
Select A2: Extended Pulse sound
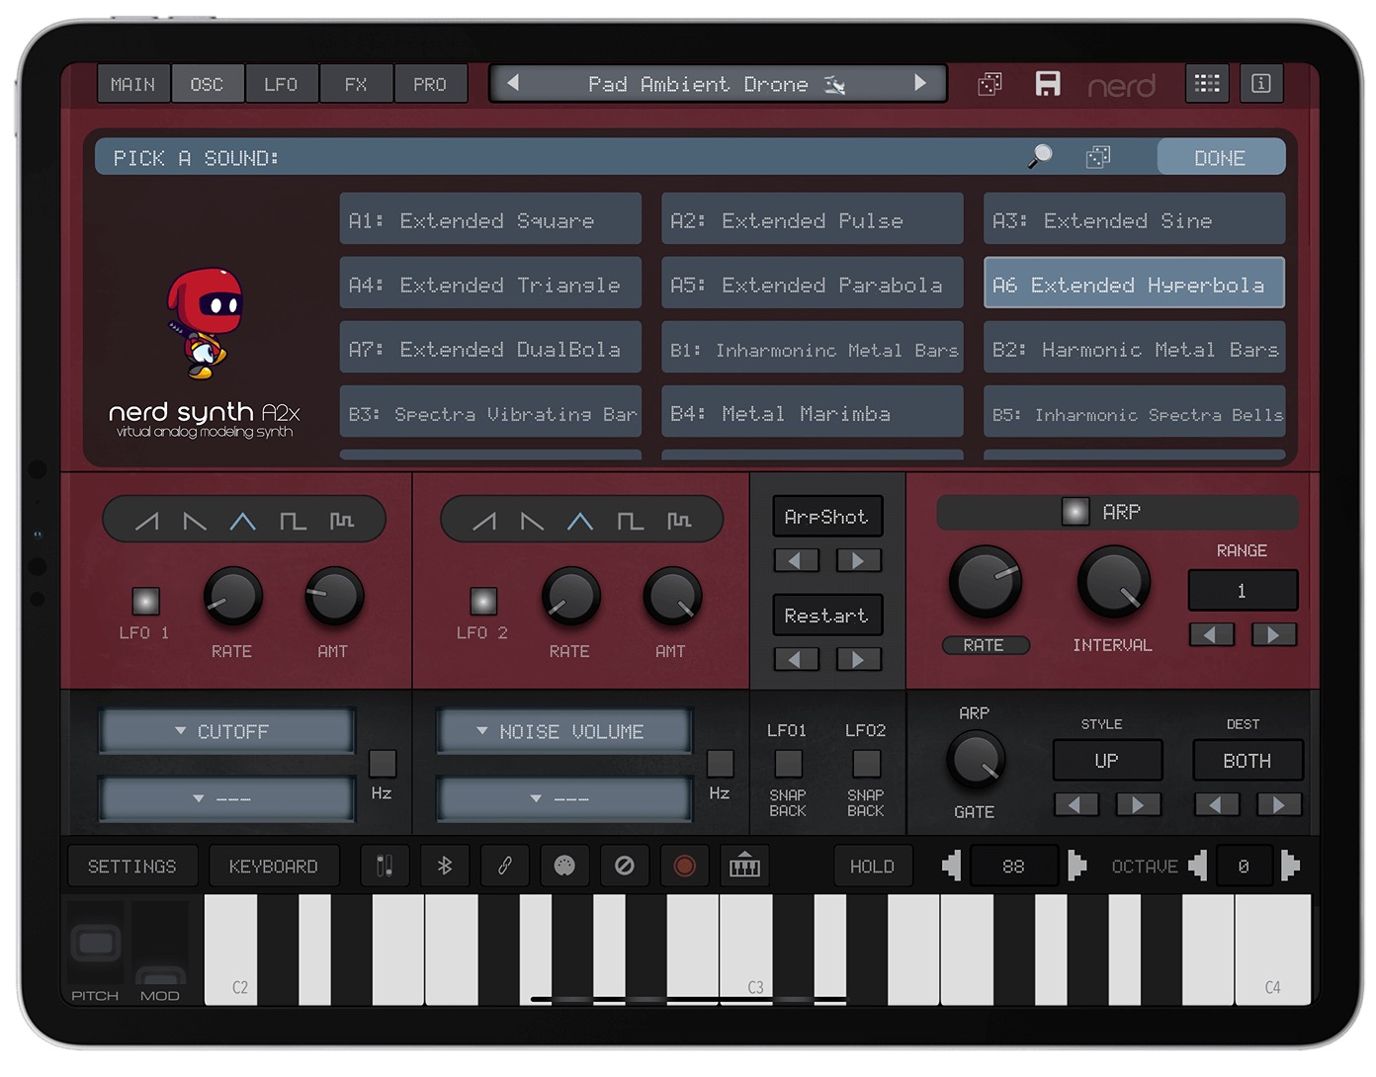(813, 219)
